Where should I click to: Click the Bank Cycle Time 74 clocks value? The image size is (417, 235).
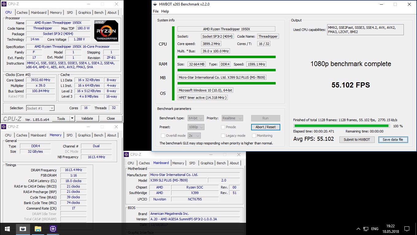click(x=73, y=203)
